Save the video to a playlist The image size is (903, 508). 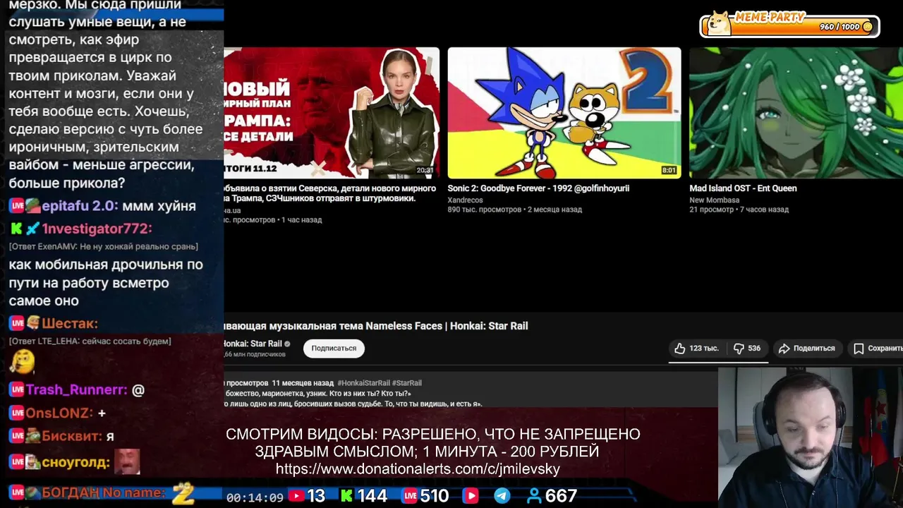[878, 349]
